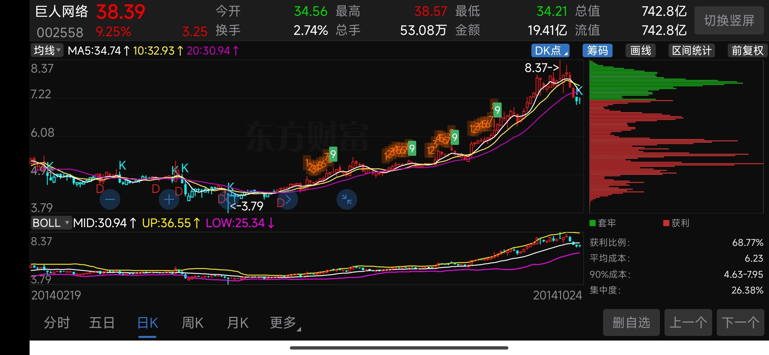Tap the 今开 value 34.56
Image resolution: width=769 pixels, height=355 pixels.
(x=311, y=12)
